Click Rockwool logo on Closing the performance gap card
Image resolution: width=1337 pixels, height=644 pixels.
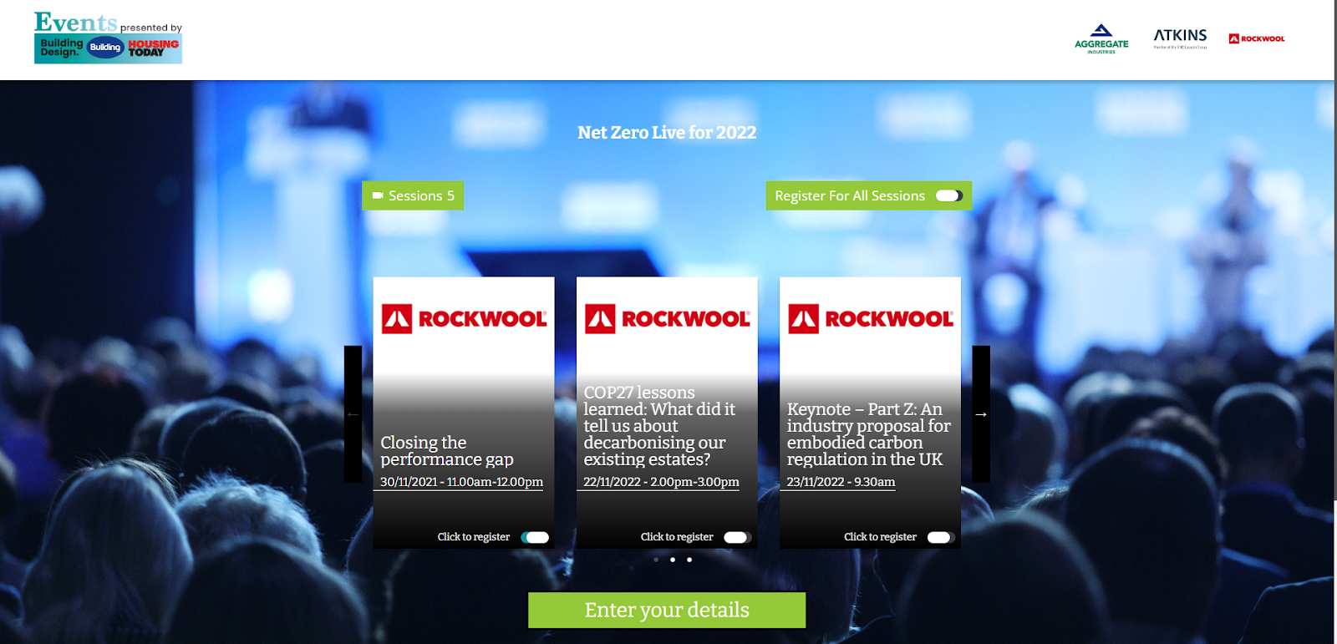464,319
